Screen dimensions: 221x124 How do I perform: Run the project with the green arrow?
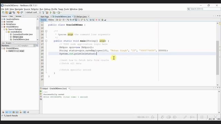(51, 12)
